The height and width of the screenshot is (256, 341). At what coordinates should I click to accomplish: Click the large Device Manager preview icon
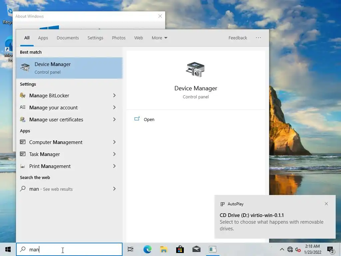click(x=195, y=69)
